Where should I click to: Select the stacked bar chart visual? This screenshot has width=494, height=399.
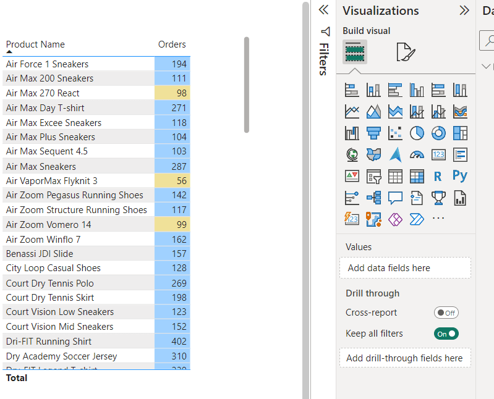[x=352, y=90]
